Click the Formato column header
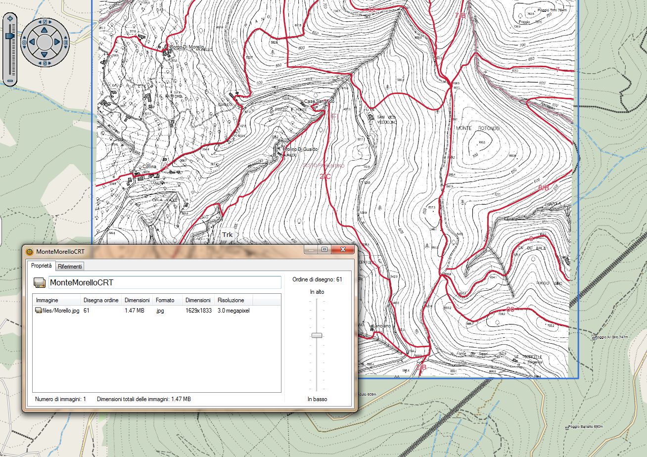 coord(167,300)
